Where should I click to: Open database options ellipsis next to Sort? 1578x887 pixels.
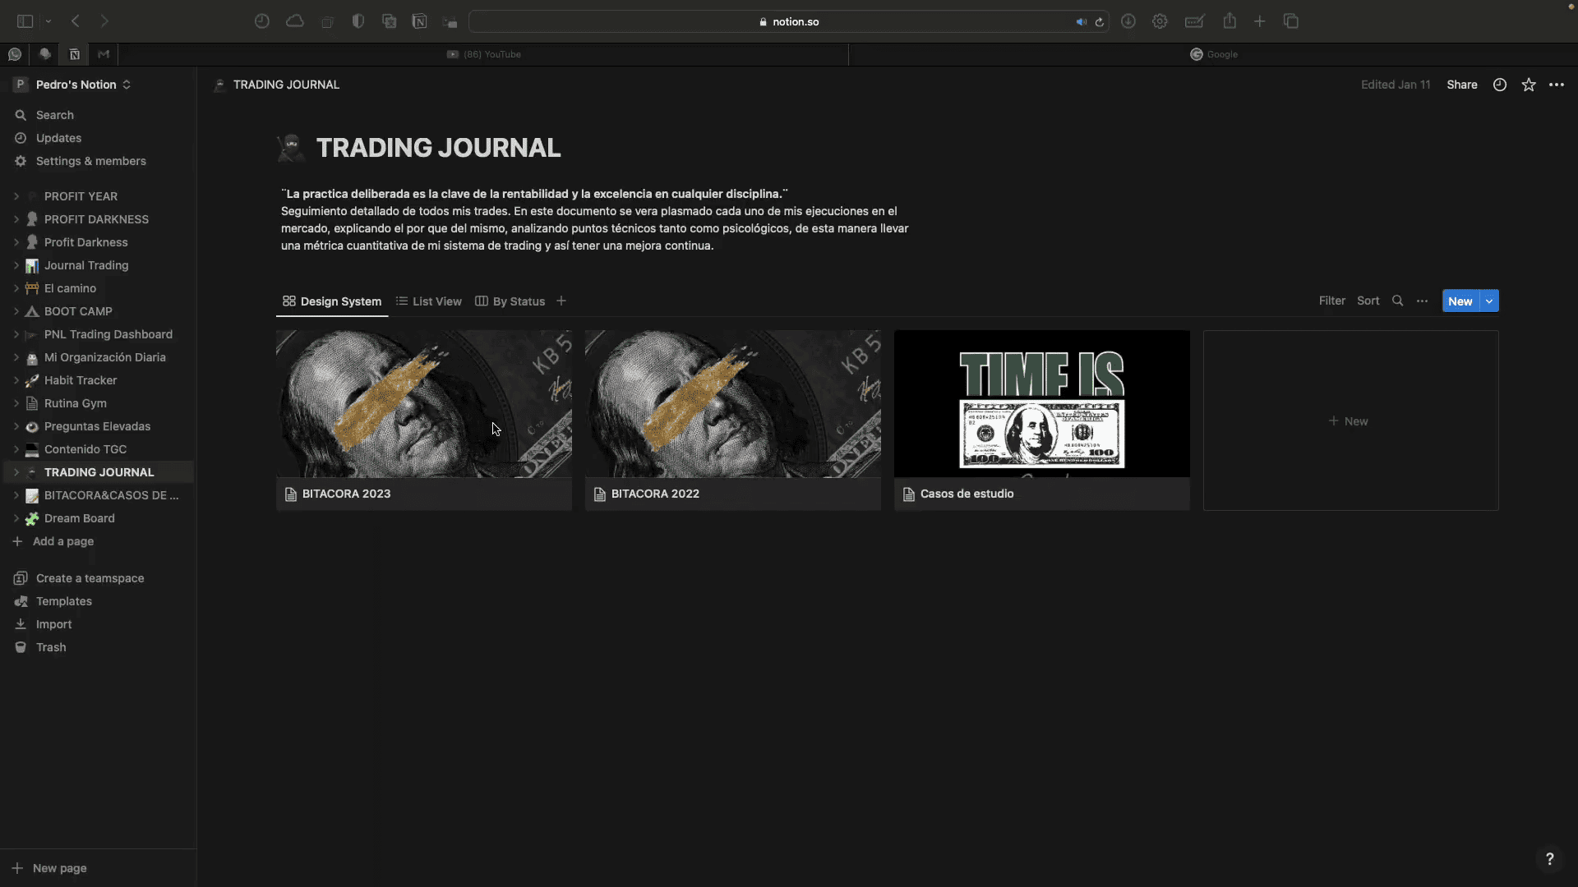point(1422,301)
